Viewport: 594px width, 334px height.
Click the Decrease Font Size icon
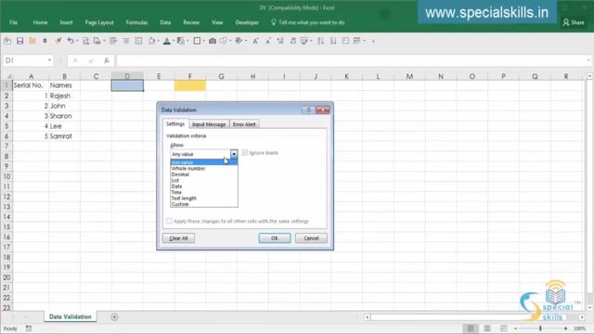(x=268, y=41)
